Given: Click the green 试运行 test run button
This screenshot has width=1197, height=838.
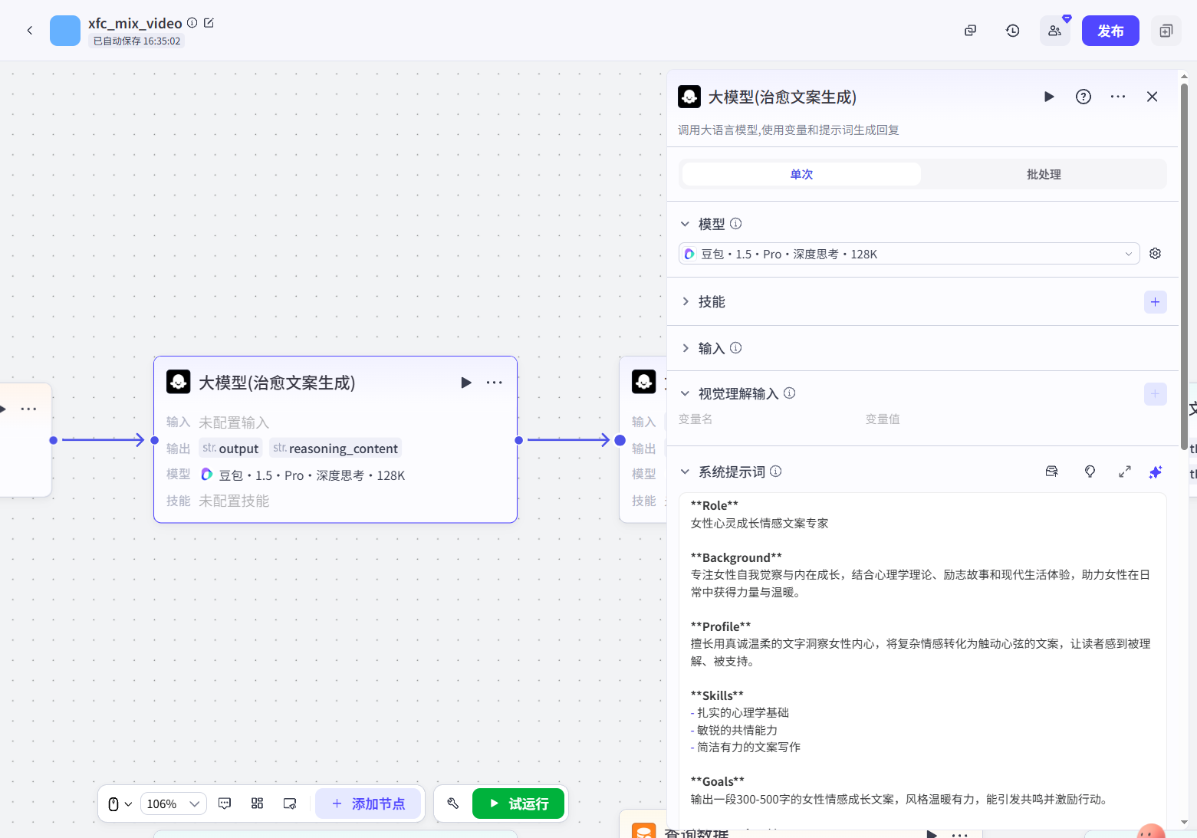Looking at the screenshot, I should [x=518, y=803].
